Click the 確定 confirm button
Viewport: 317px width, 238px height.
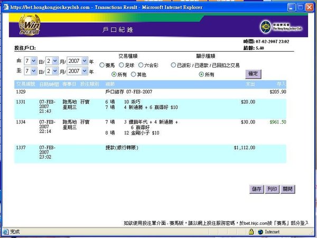coord(253,74)
